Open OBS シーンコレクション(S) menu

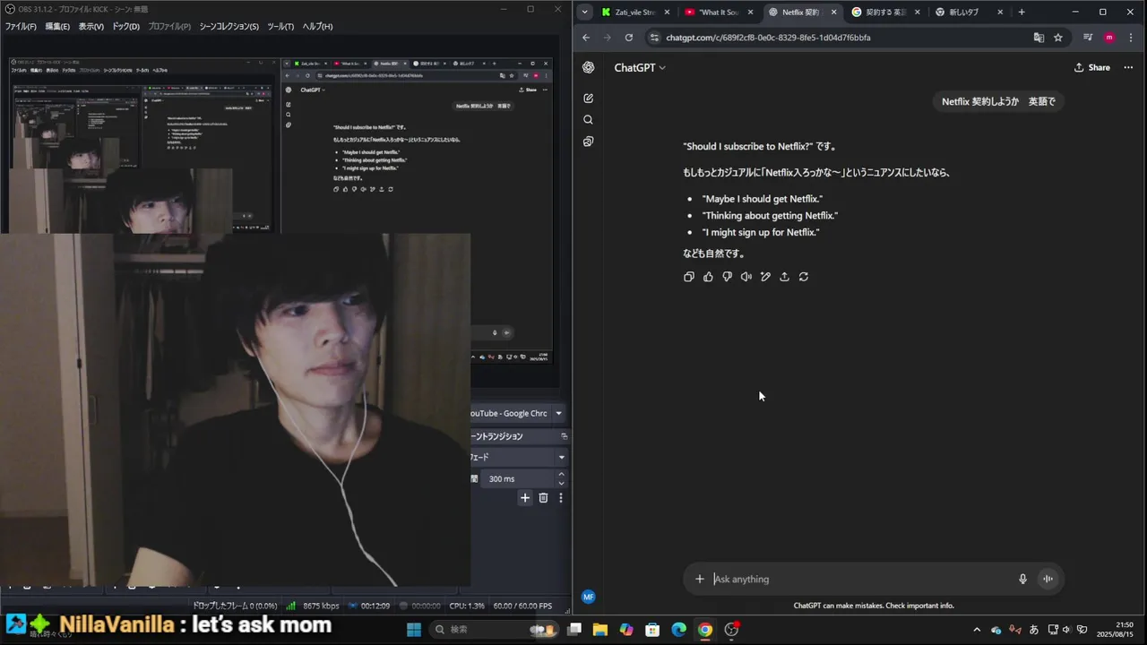[229, 26]
